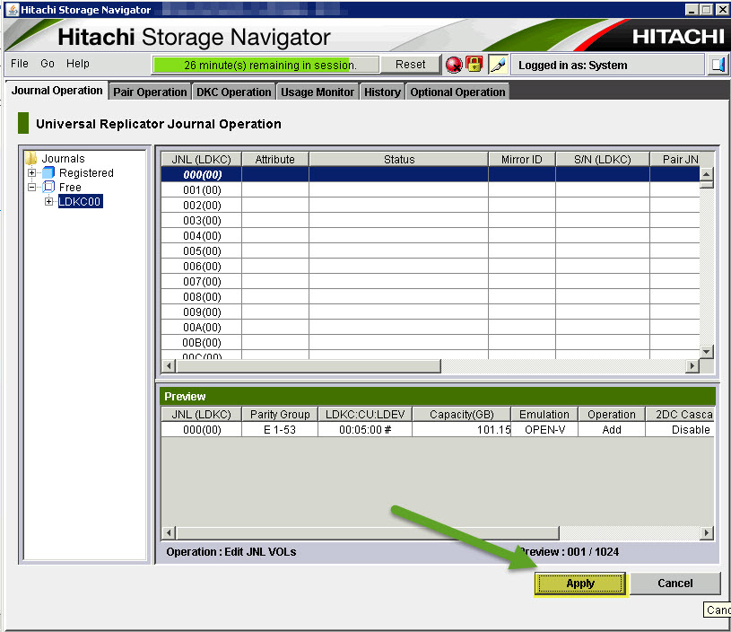Switch to Usage Monitor tab
Viewport: 731px width, 632px height.
318,92
